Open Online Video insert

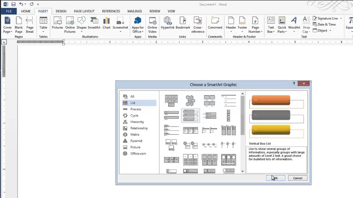(x=152, y=25)
